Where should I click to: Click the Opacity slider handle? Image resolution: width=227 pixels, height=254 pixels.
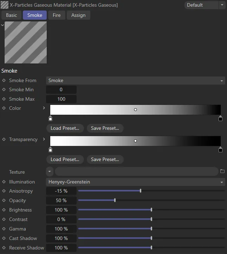(115, 200)
